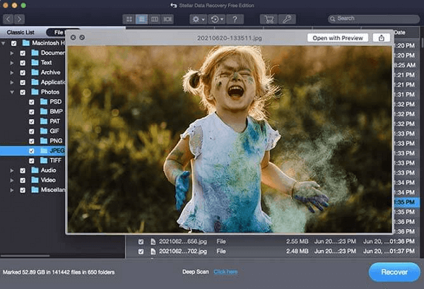Open the shopping cart buy icon
The width and height of the screenshot is (424, 289).
(268, 18)
